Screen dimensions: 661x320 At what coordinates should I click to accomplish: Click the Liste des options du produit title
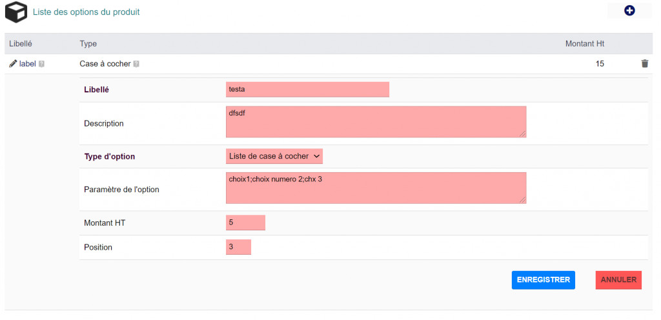[x=86, y=12]
